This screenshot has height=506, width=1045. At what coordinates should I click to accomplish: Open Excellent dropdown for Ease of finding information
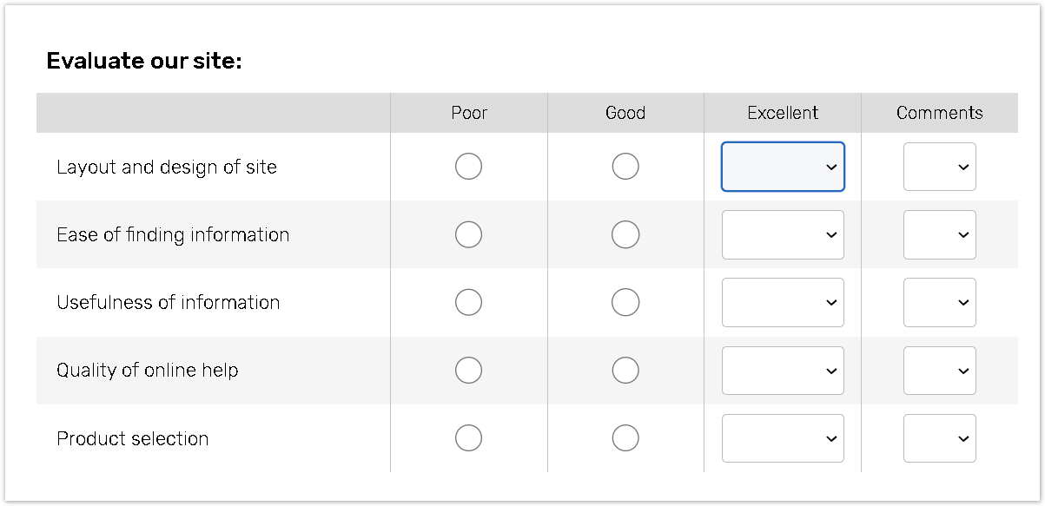[783, 234]
